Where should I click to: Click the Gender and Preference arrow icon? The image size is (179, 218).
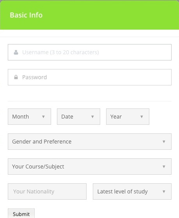pos(164,142)
